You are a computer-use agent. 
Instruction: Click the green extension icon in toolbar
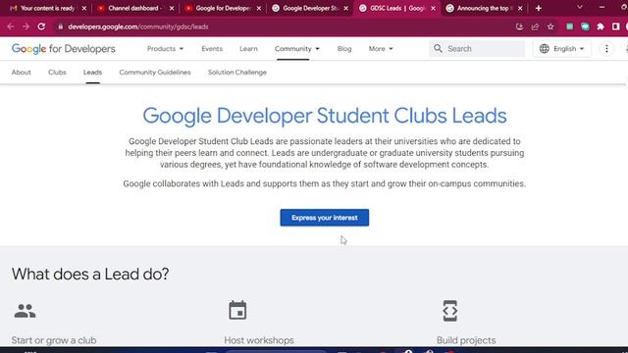(569, 26)
